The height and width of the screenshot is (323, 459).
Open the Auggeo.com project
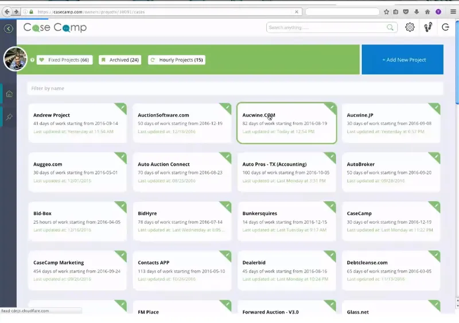coord(77,172)
